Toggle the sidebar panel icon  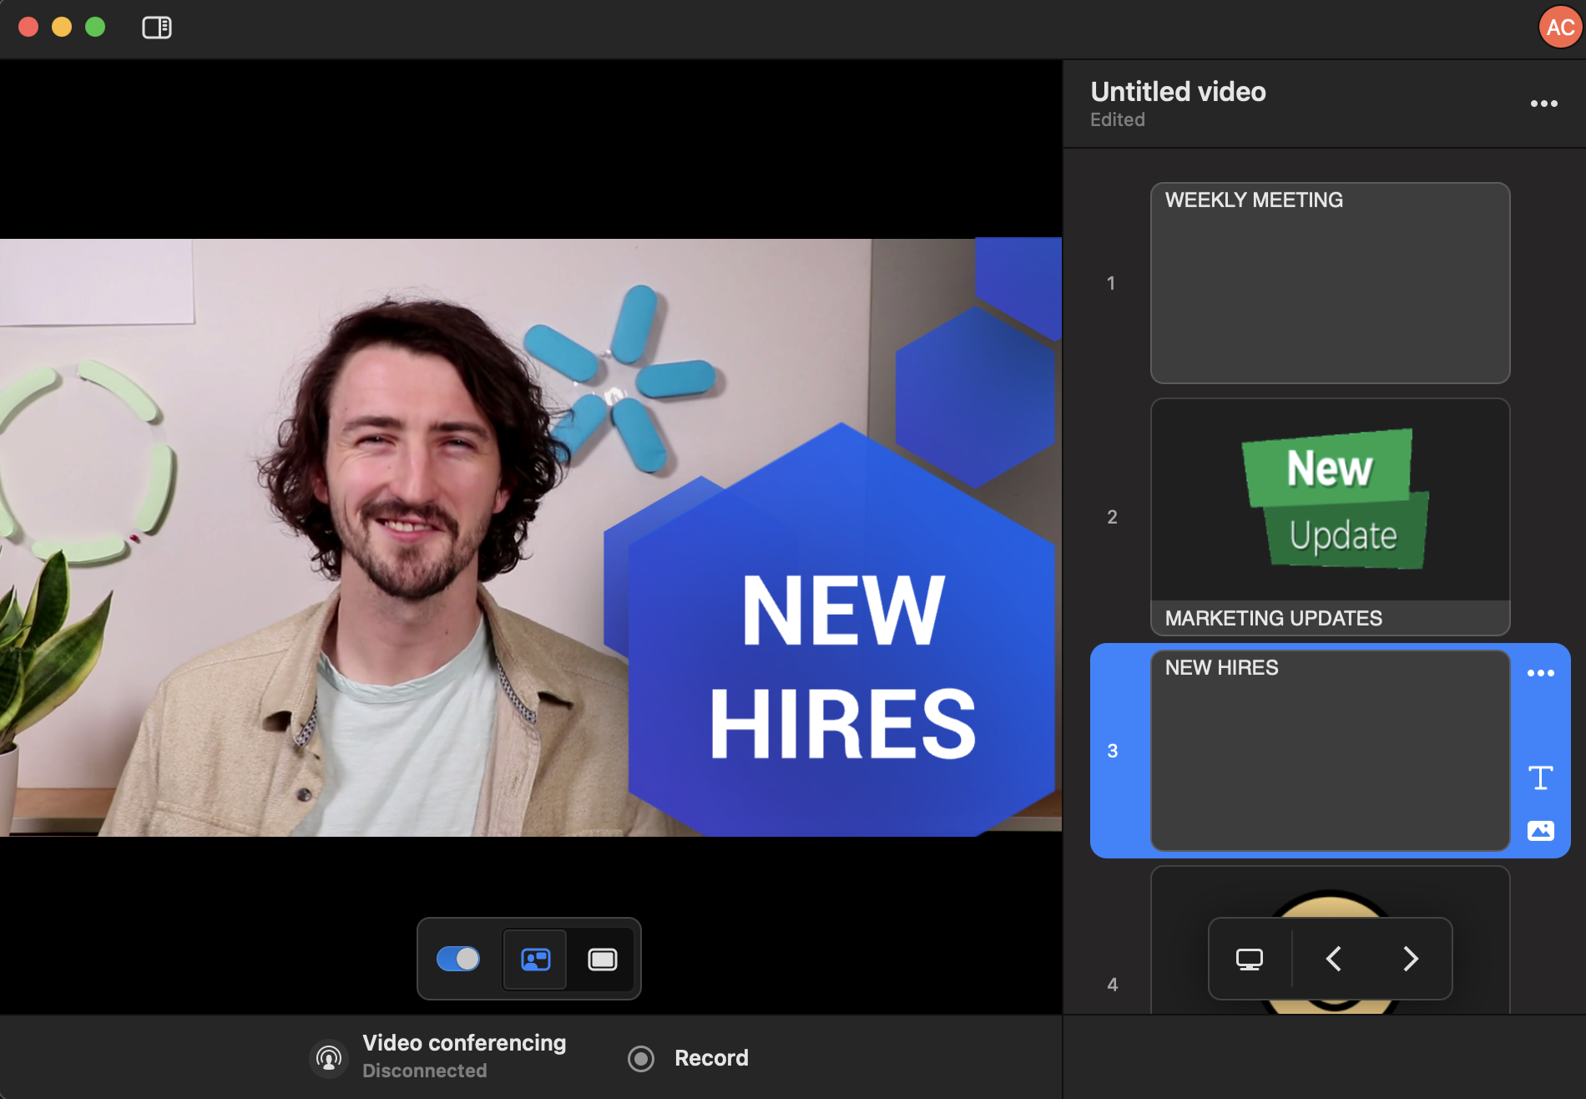coord(156,28)
